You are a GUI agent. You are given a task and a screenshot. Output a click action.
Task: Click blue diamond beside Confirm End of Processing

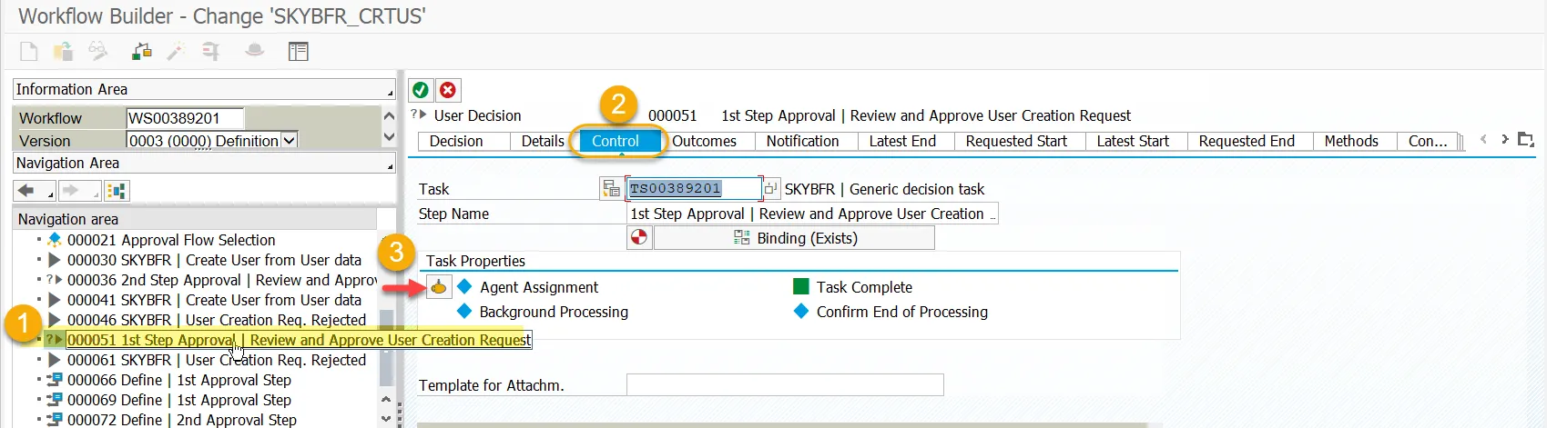pos(801,311)
